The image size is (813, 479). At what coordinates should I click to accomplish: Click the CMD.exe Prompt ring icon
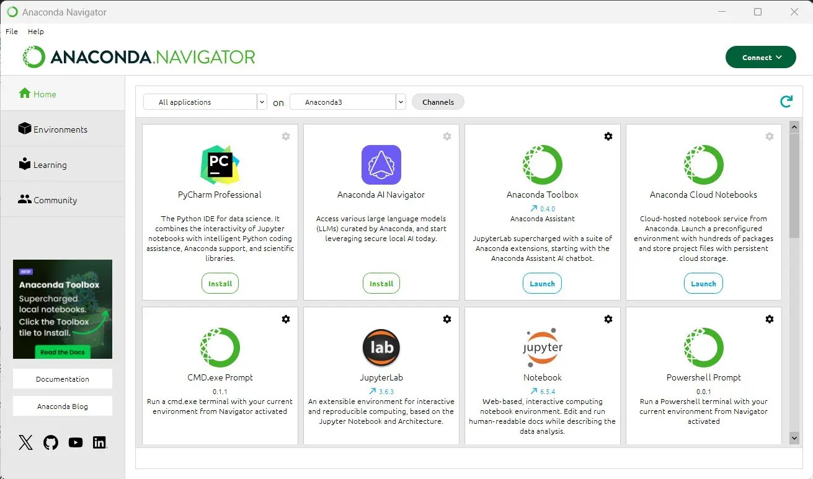pyautogui.click(x=220, y=348)
